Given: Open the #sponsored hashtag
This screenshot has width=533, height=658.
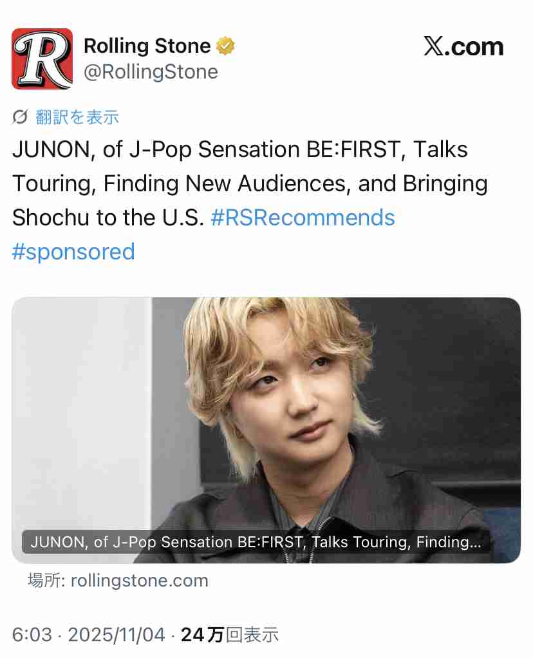Looking at the screenshot, I should click(73, 251).
